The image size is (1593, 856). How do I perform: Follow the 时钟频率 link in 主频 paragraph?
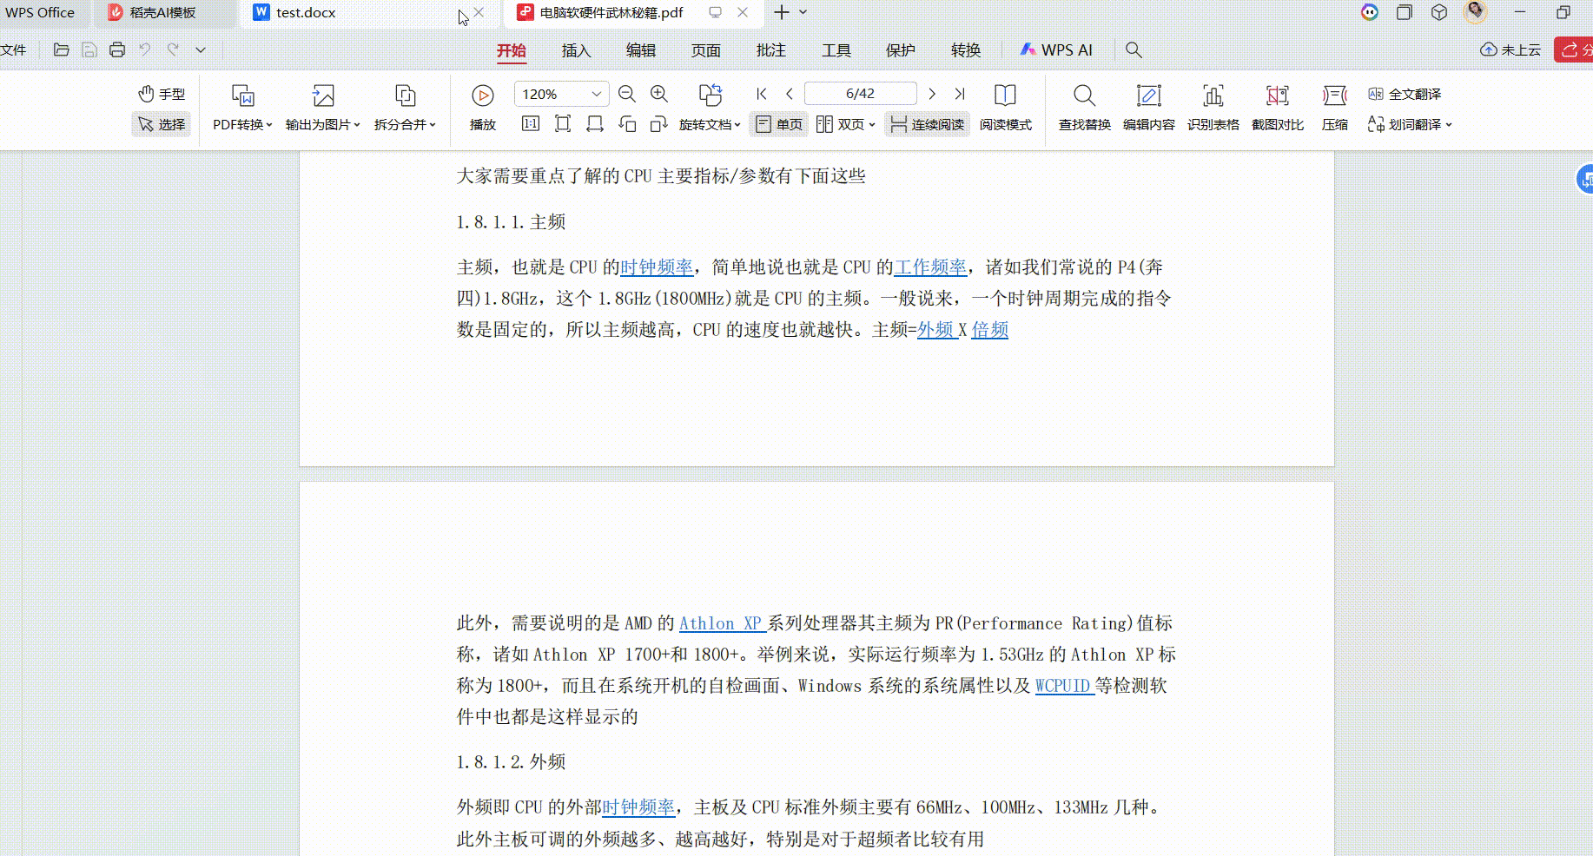(x=657, y=267)
